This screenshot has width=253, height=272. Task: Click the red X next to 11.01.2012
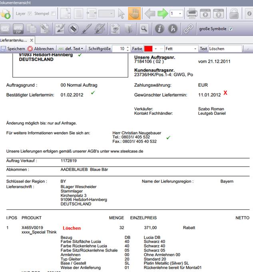pyautogui.click(x=225, y=93)
